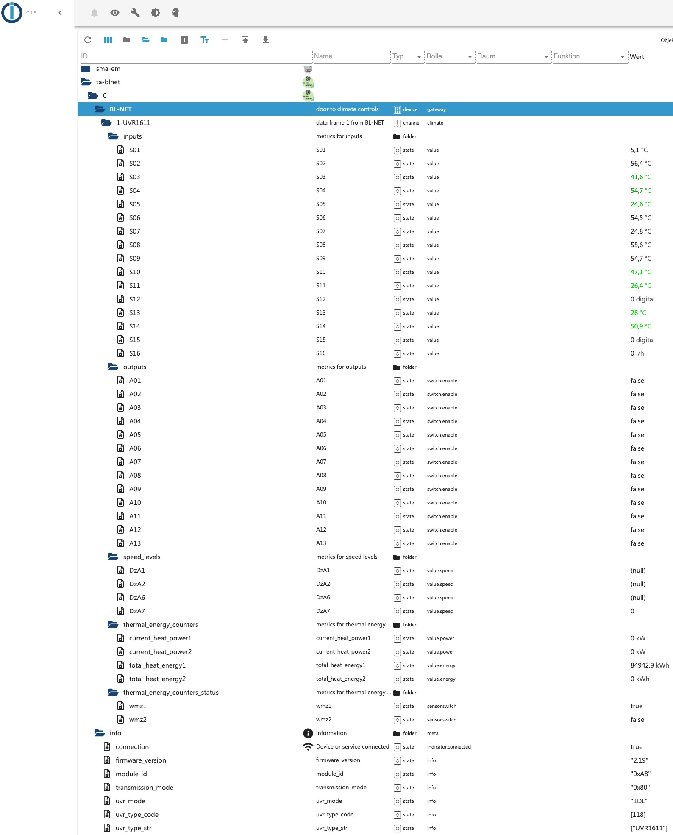Toggle the theme brightness icon
673x835 pixels.
click(x=156, y=13)
